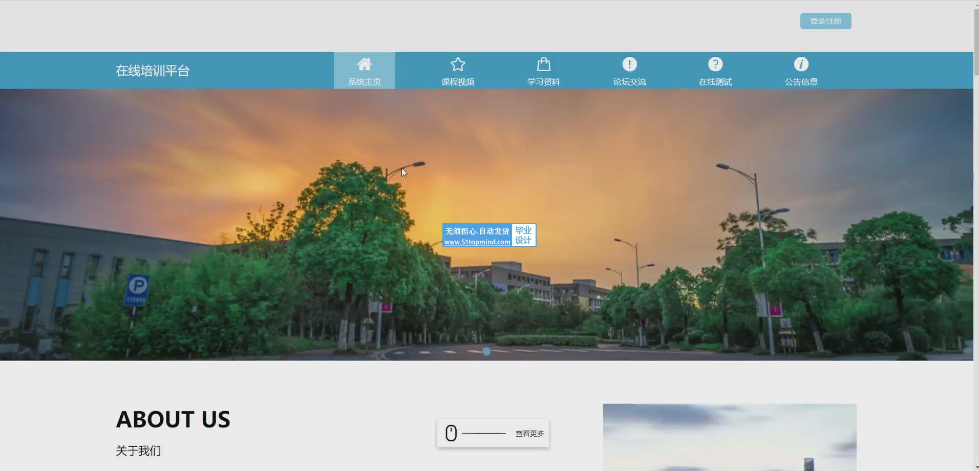
Task: Click the shopping bag icon above 学习资料
Action: pyautogui.click(x=544, y=64)
